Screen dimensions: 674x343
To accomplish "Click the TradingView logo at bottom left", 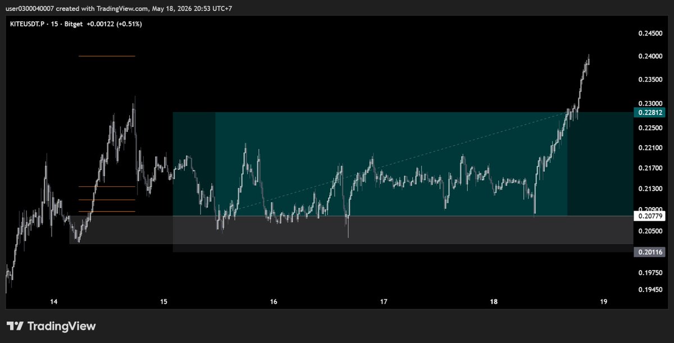I will click(51, 326).
